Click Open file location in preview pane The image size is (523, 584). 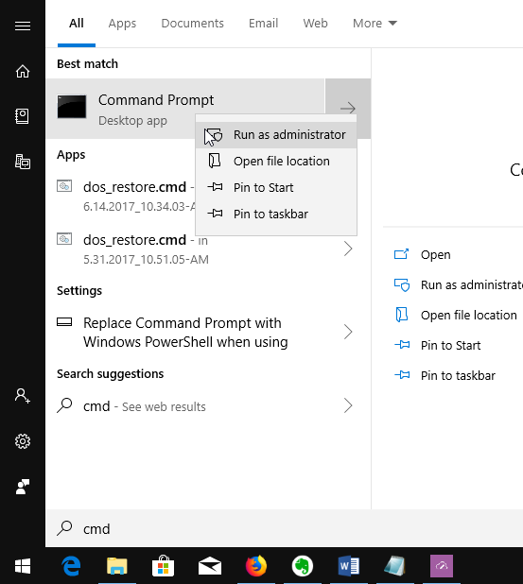point(468,315)
